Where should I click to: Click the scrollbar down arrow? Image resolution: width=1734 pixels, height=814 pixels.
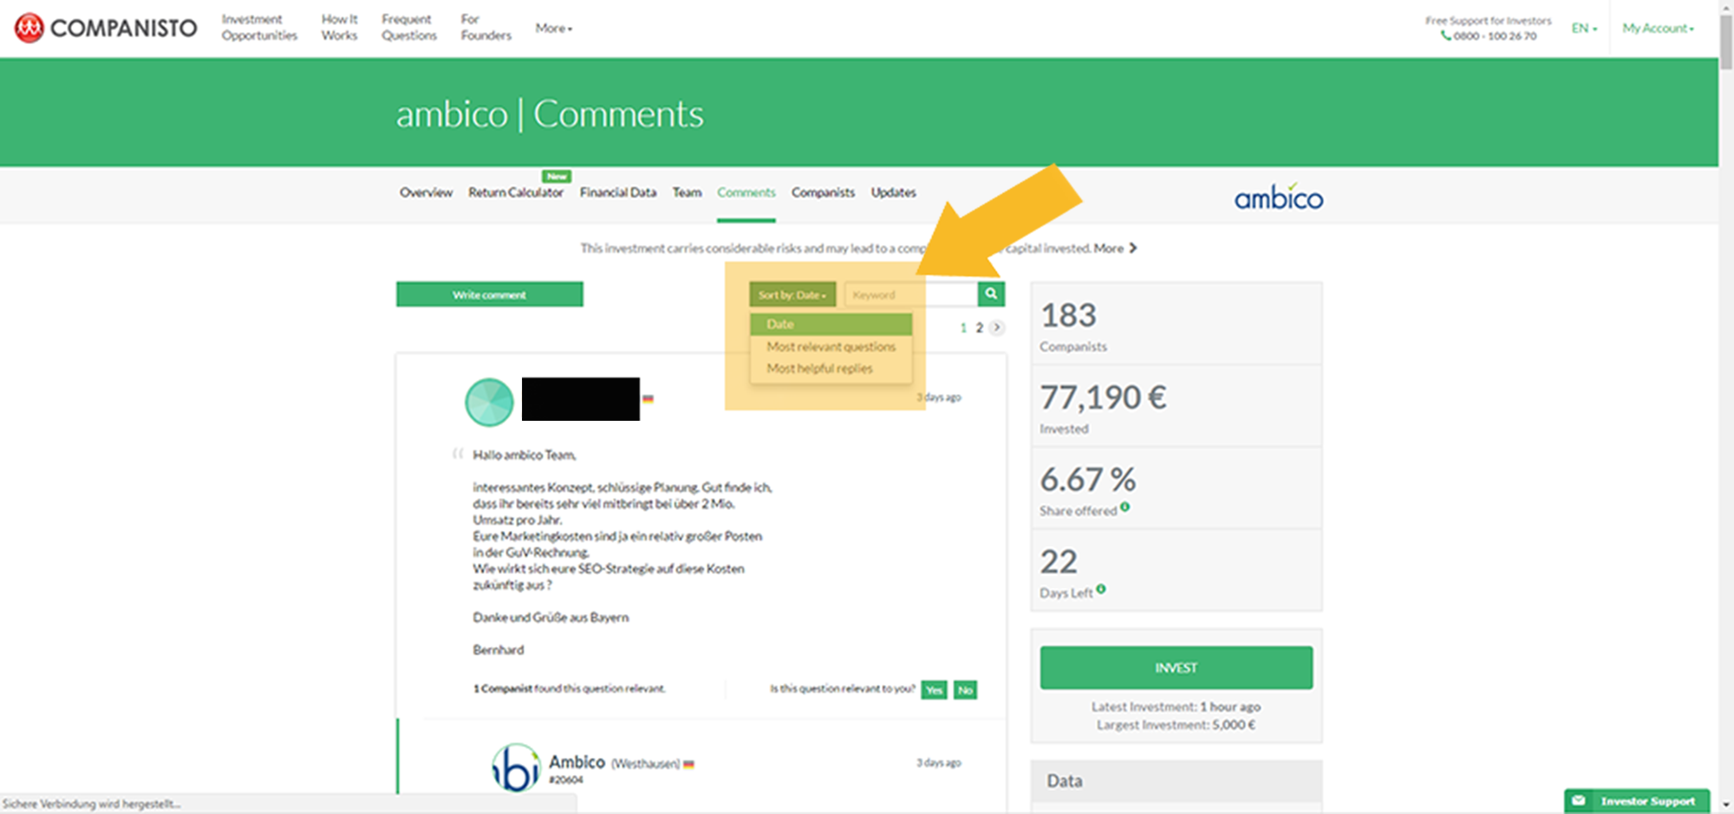click(x=1726, y=805)
